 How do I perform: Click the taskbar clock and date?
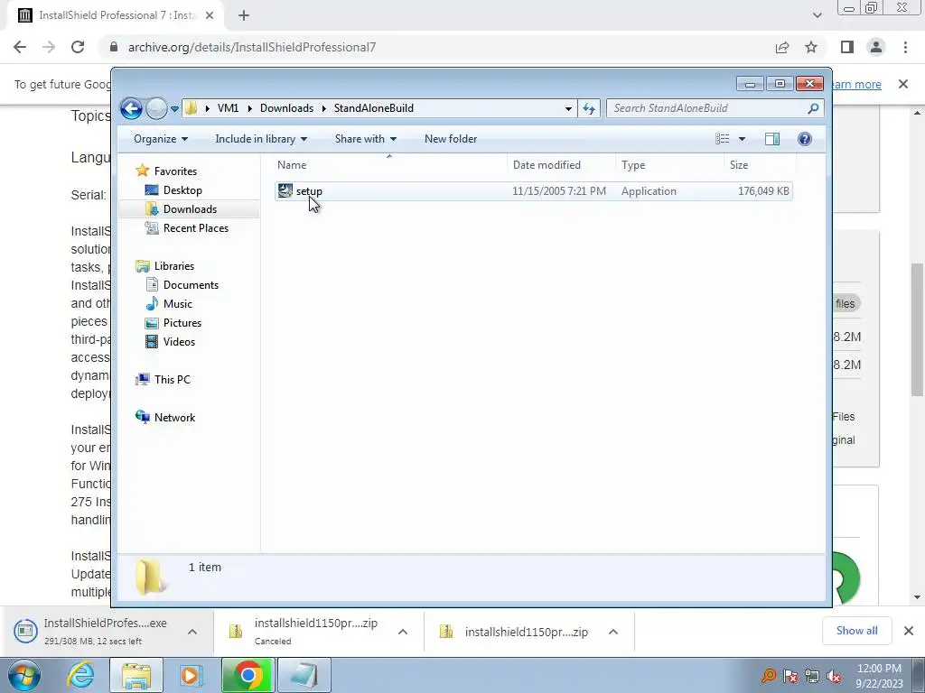(x=880, y=676)
